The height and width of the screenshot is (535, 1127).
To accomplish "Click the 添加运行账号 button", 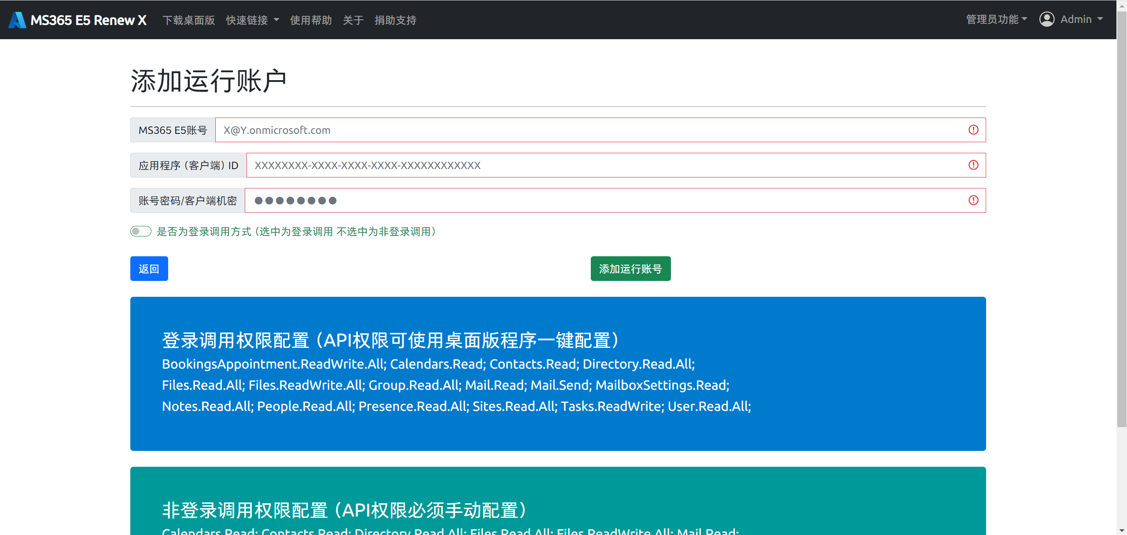I will (630, 268).
